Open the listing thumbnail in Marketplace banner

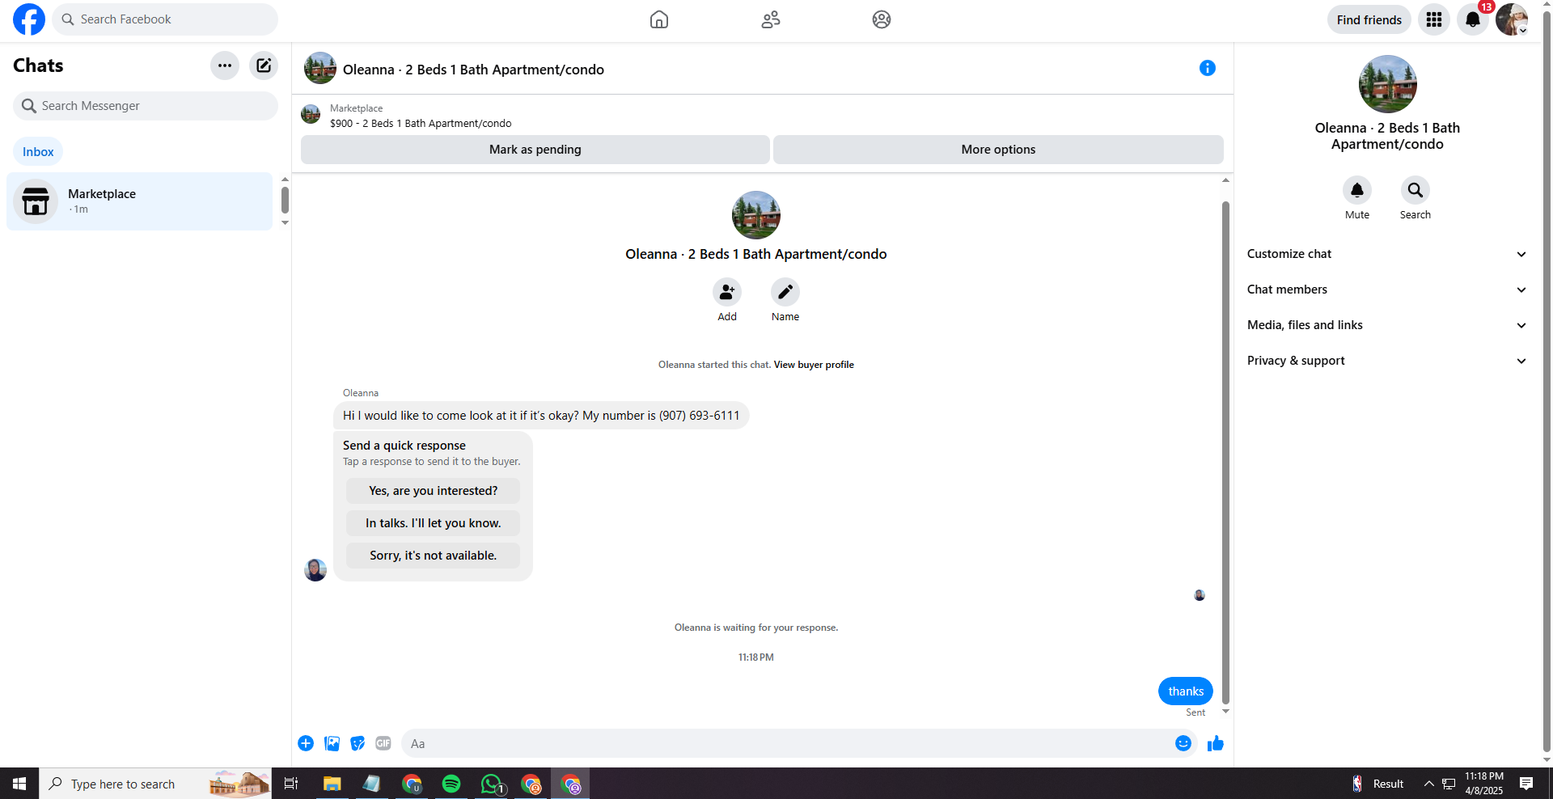pos(311,114)
